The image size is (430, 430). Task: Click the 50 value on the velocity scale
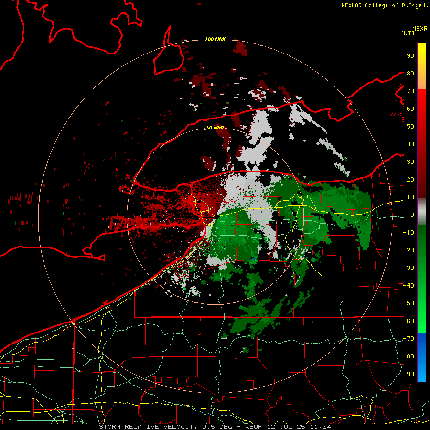point(410,127)
